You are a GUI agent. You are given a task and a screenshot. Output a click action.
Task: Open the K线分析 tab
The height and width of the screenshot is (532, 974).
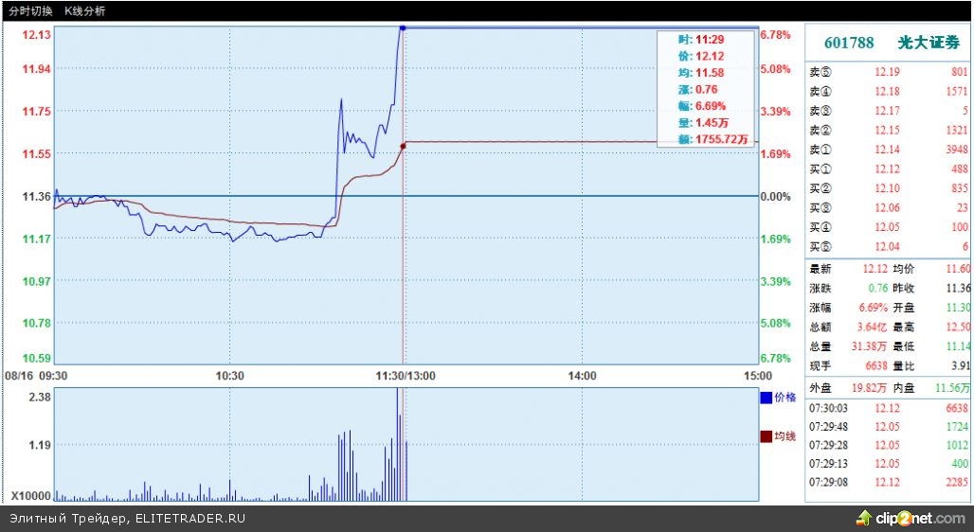click(x=85, y=10)
